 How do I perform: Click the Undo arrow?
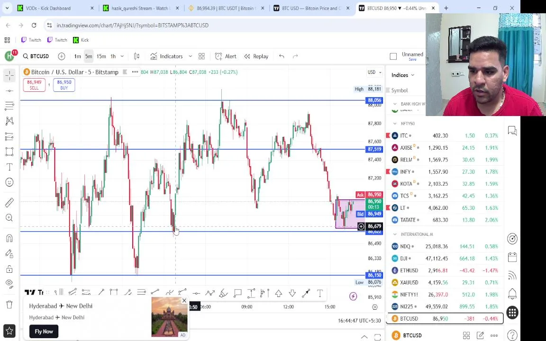point(282,56)
